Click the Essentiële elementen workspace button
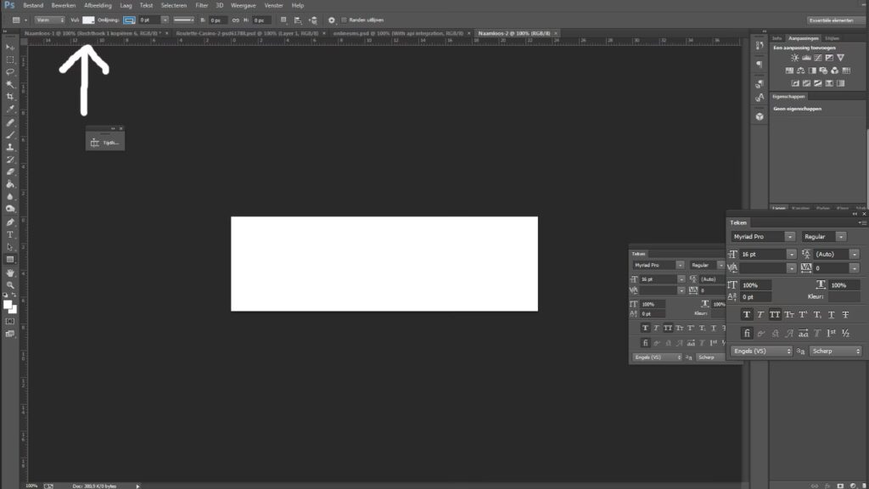Image resolution: width=869 pixels, height=489 pixels. point(835,19)
